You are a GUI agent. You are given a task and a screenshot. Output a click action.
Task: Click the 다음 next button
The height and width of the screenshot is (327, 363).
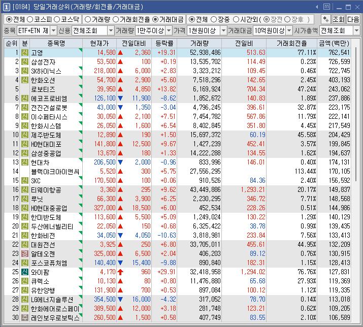click(x=353, y=19)
